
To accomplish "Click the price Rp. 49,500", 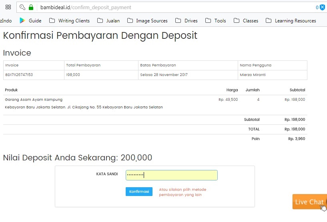I will point(228,100).
